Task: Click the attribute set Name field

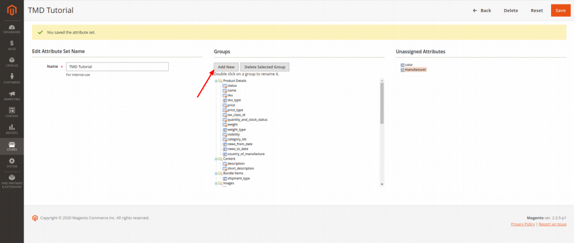Action: click(x=117, y=67)
